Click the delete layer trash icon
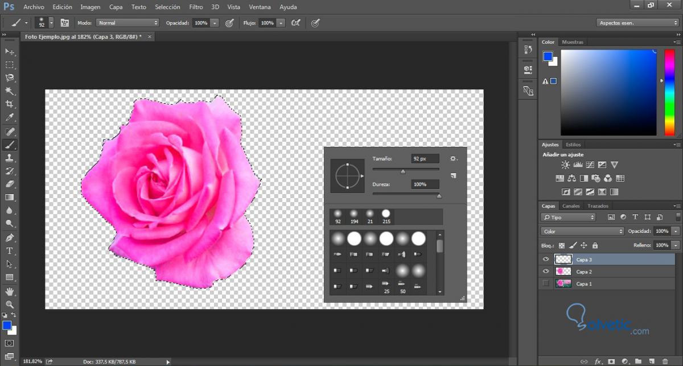The width and height of the screenshot is (683, 366). [665, 361]
